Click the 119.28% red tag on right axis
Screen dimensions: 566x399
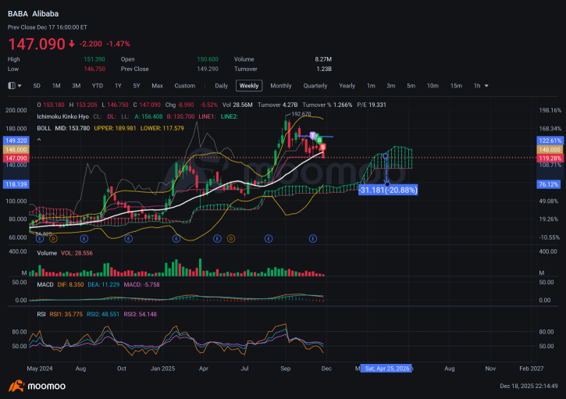[x=550, y=159]
